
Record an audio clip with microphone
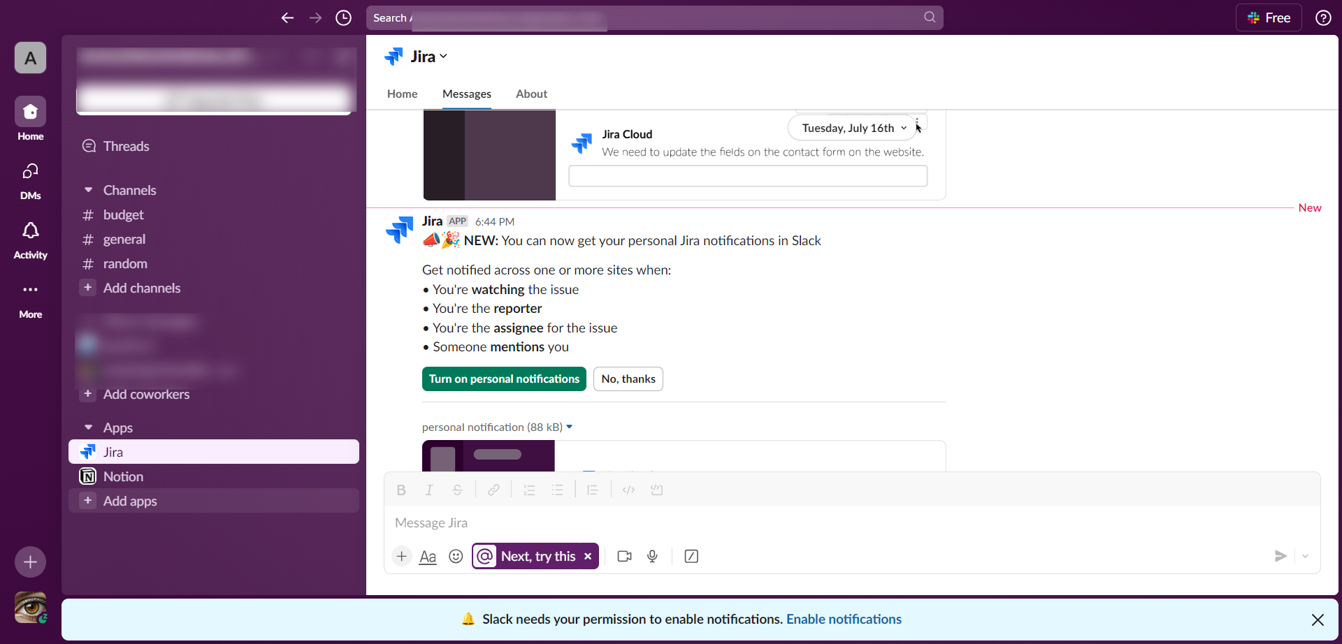tap(652, 556)
